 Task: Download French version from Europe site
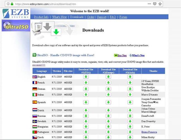point(108,83)
